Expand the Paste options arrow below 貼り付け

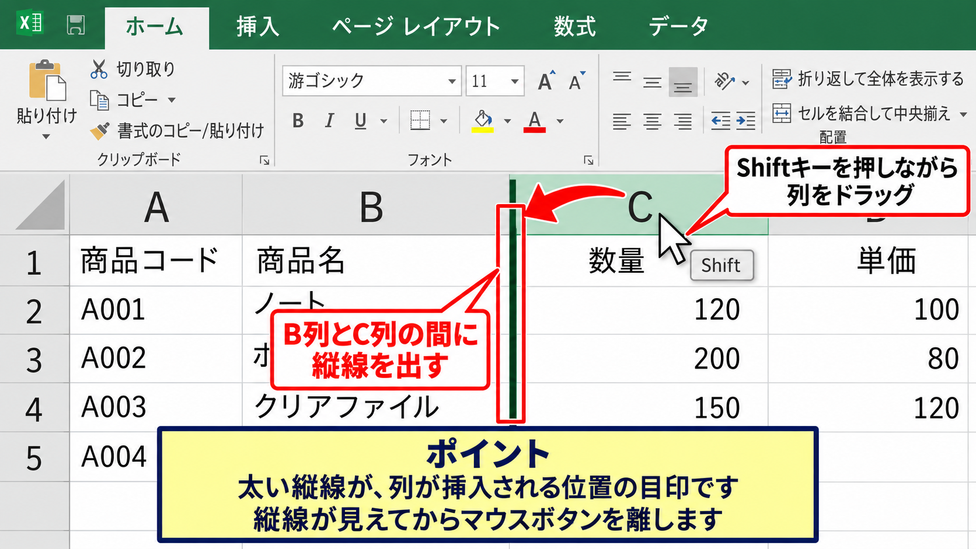(x=46, y=137)
